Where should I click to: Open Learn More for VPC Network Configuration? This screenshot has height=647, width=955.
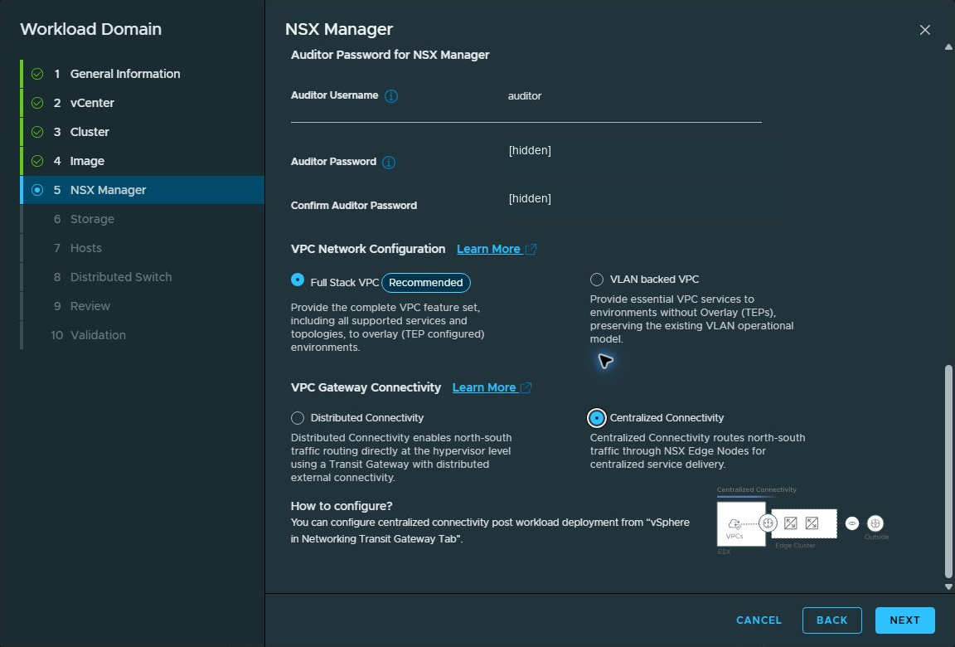(488, 249)
